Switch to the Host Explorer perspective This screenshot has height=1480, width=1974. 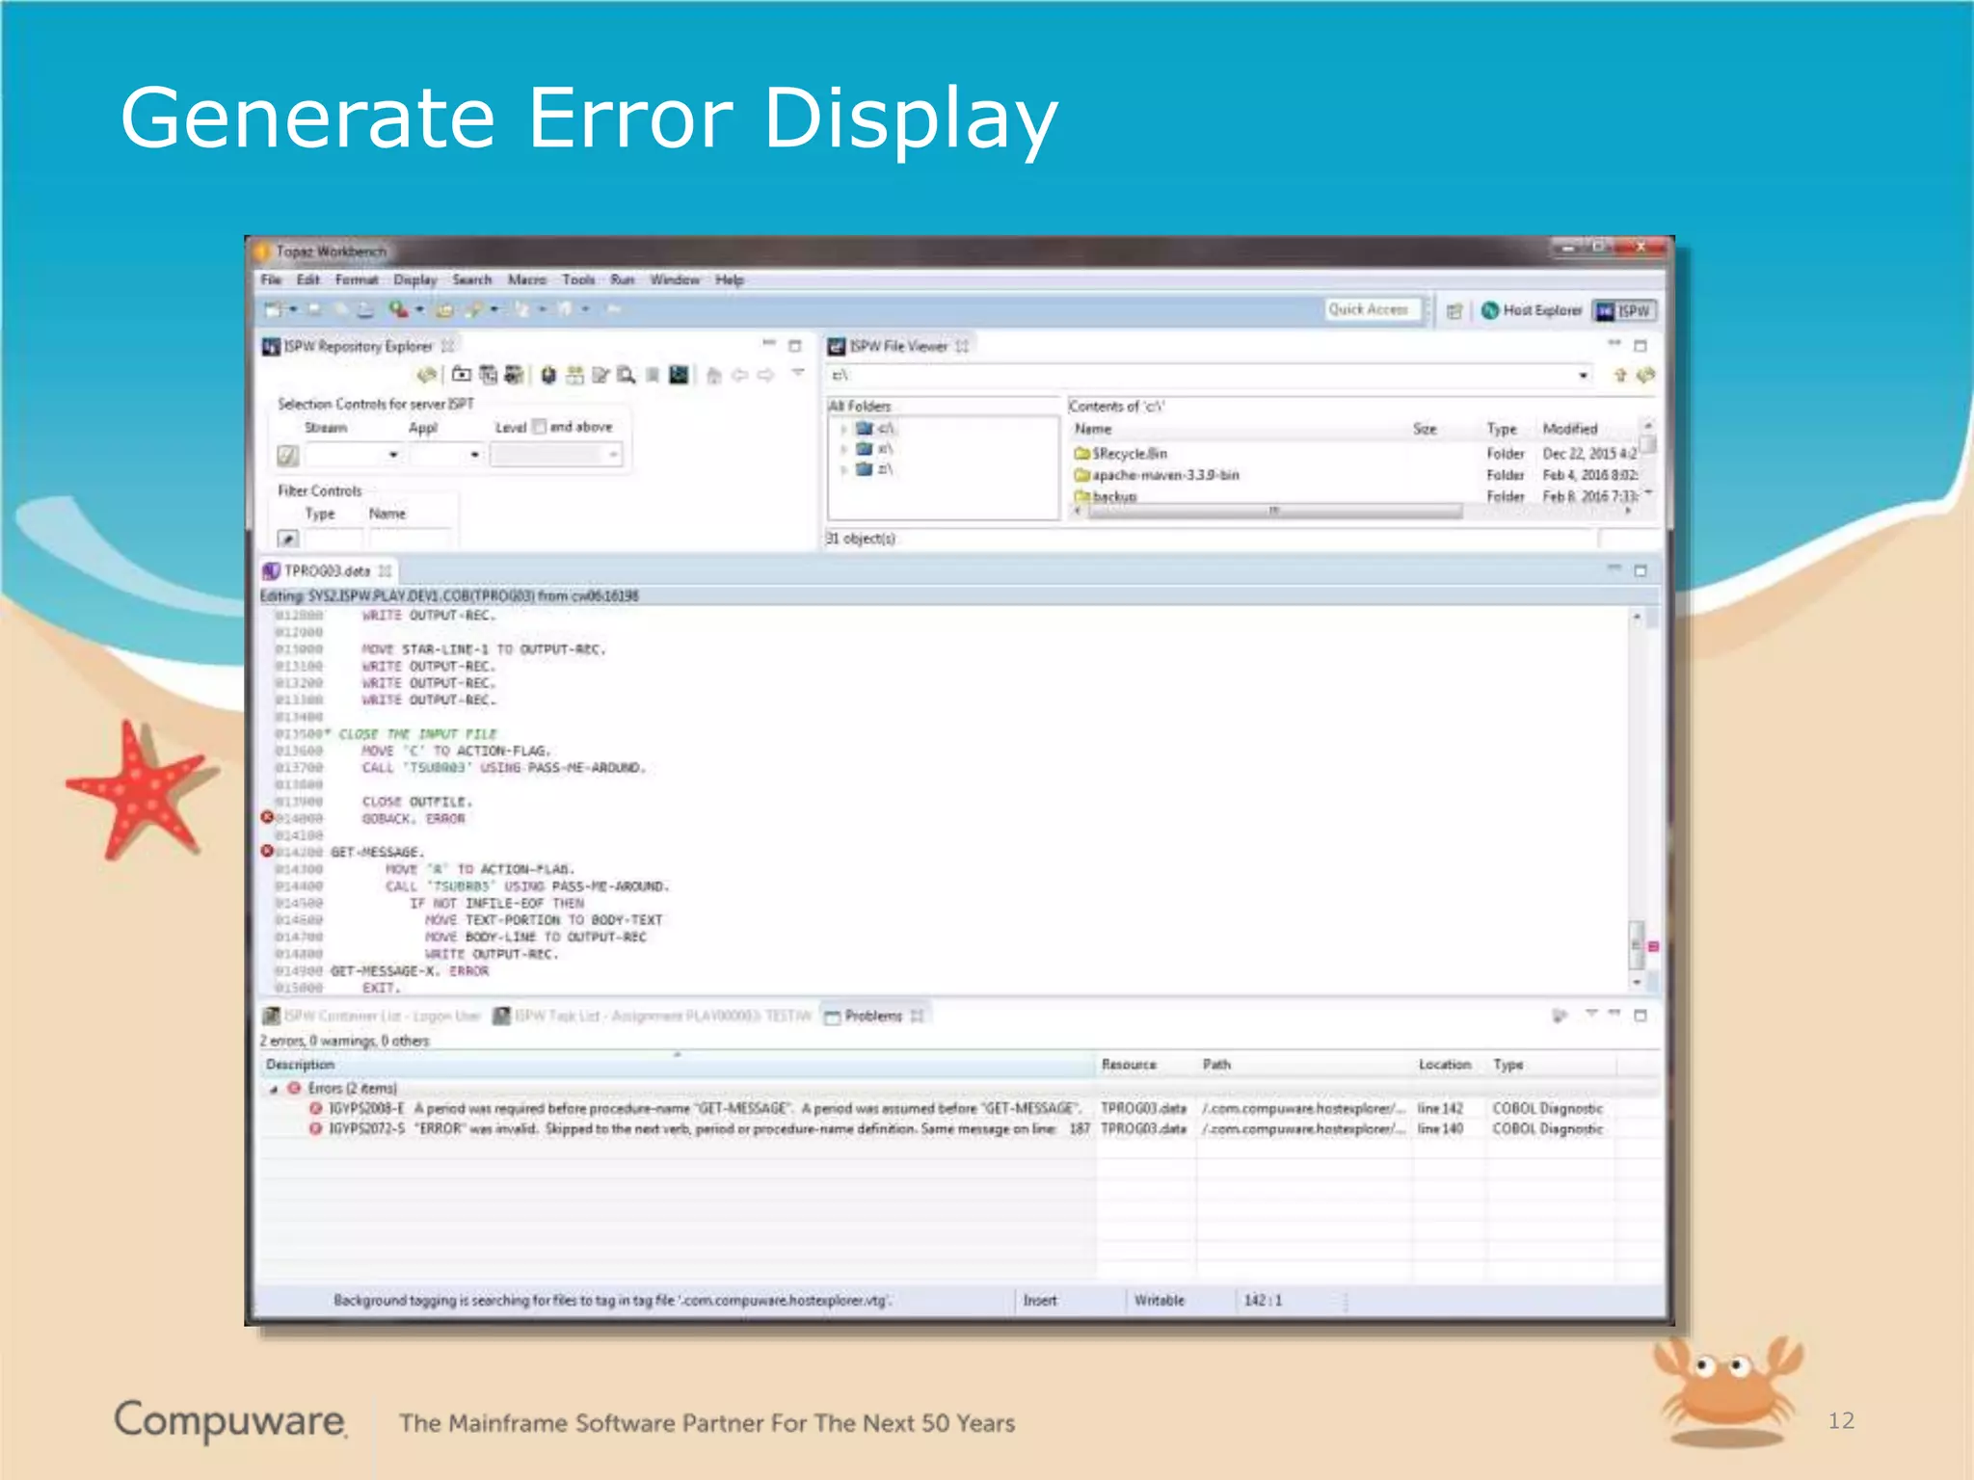(x=1533, y=310)
